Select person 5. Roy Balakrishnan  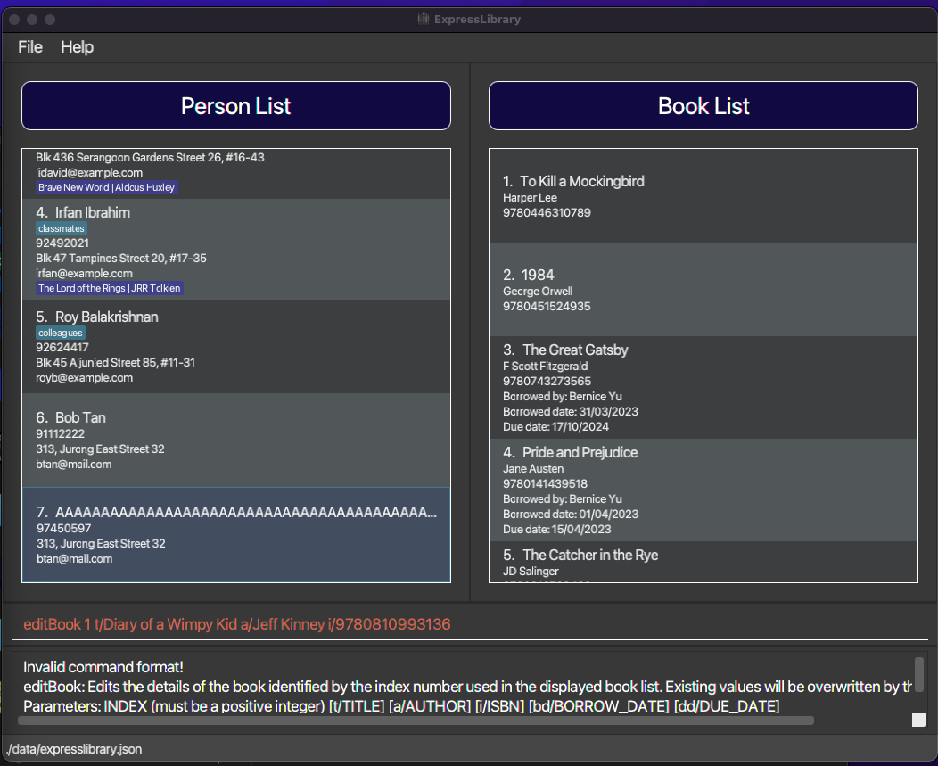[235, 347]
